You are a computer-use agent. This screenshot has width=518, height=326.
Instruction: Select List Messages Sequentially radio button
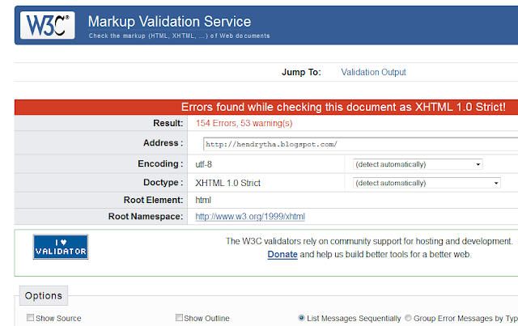[301, 318]
